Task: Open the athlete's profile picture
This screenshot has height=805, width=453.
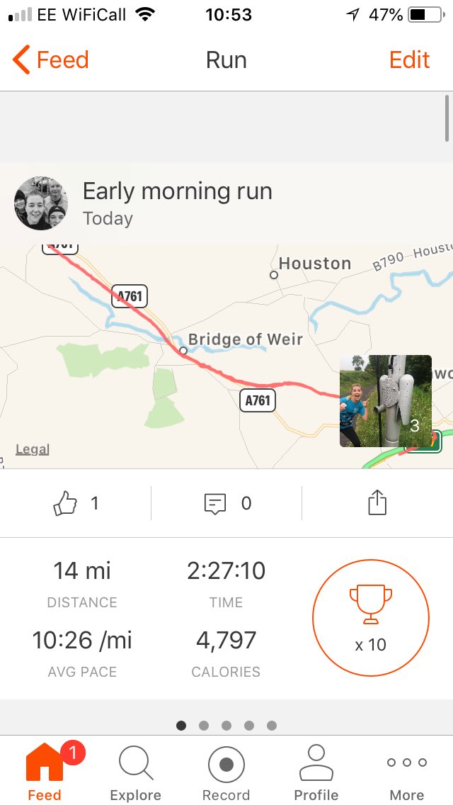Action: 40,203
